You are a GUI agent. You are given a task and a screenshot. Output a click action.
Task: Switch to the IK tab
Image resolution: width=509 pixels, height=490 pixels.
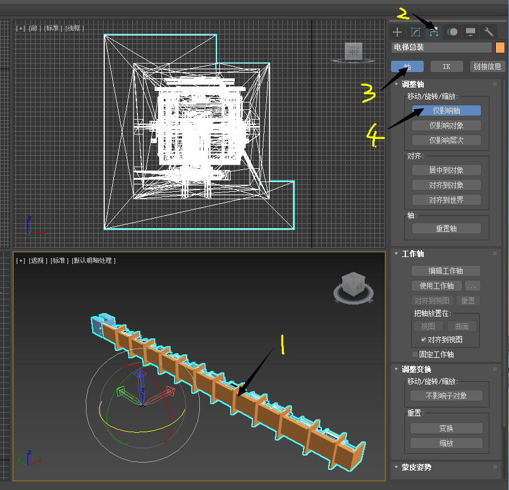(x=446, y=66)
